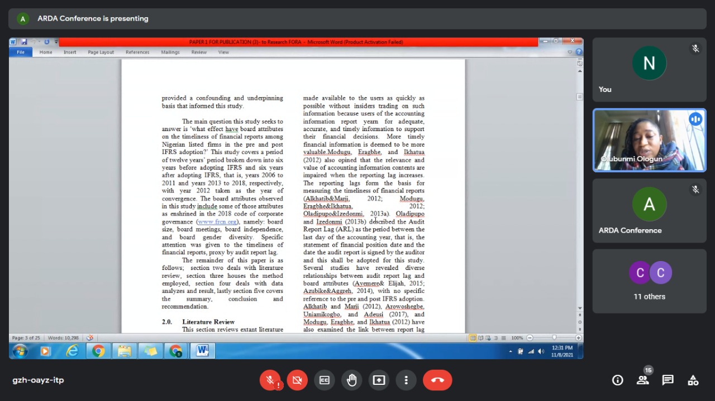
Task: Click 'Page: 3 of 25' in status bar
Action: pos(26,338)
